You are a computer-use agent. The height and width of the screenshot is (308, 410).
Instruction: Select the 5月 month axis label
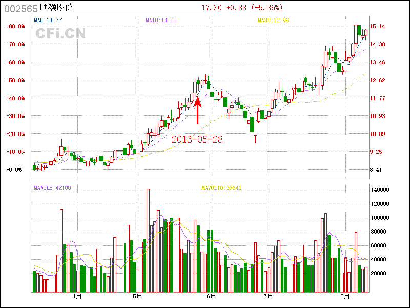[x=137, y=297]
